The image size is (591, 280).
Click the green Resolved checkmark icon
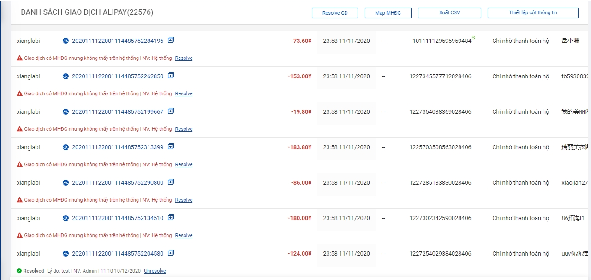[x=19, y=271]
